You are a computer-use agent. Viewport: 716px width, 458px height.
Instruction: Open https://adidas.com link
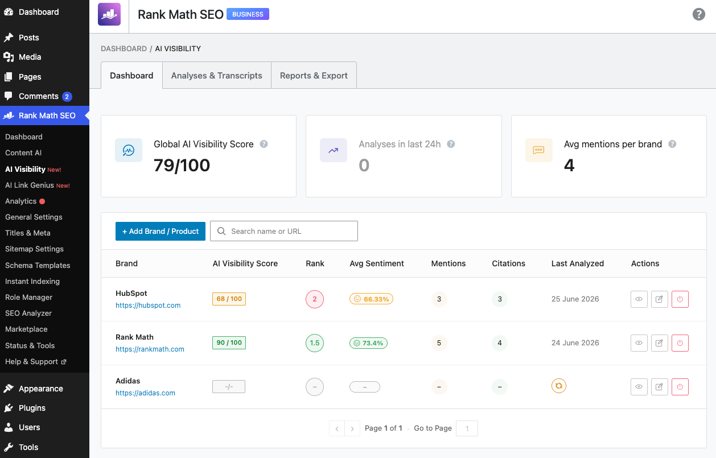145,393
